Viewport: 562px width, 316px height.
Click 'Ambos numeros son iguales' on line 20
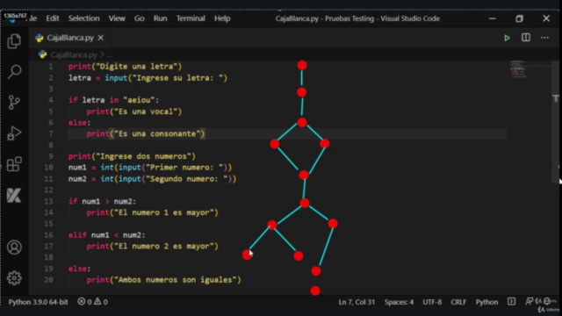coord(164,280)
